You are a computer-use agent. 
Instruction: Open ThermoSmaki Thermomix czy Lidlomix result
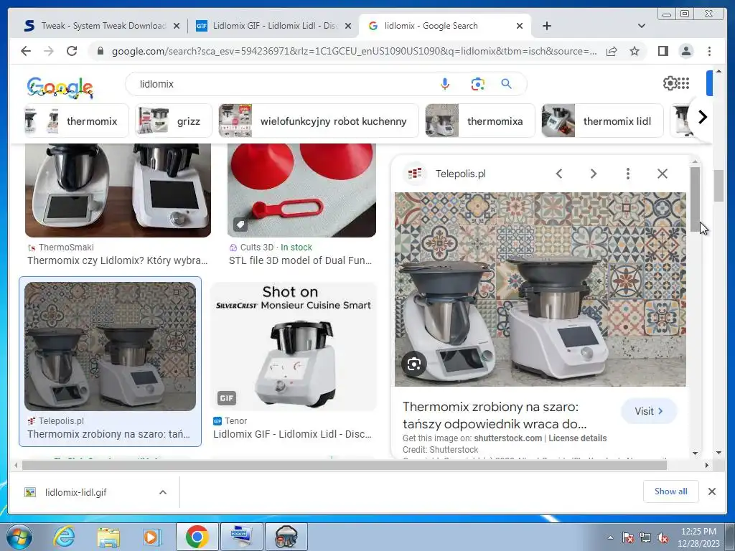(118, 260)
